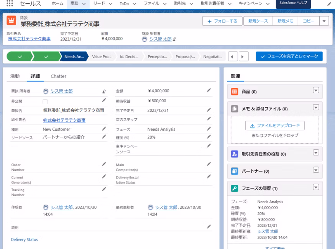Open the キャンペーン navigation tab
The width and height of the screenshot is (335, 249).
251,3
